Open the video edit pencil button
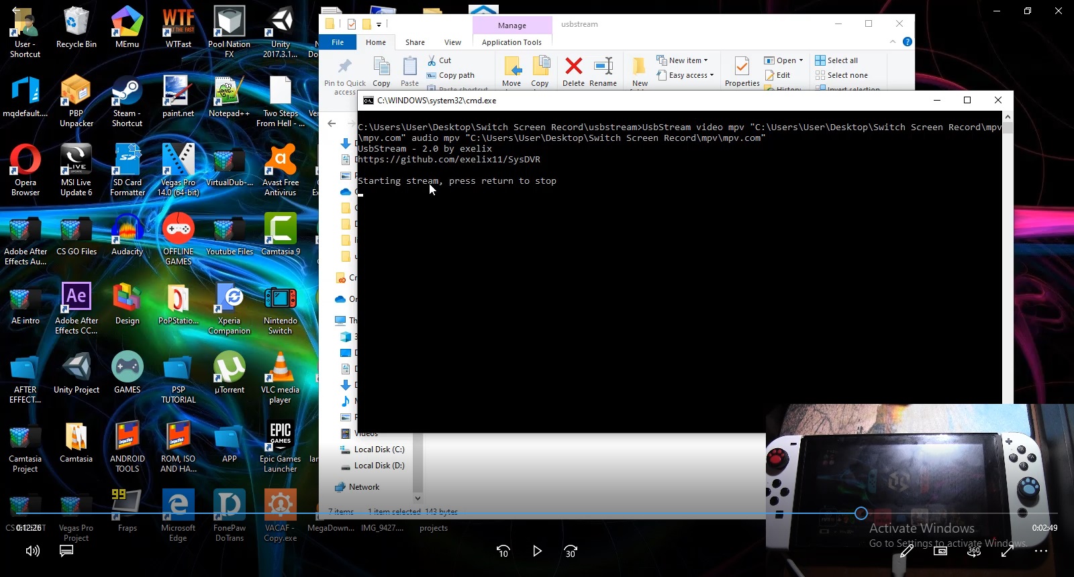Image resolution: width=1074 pixels, height=577 pixels. coord(906,551)
